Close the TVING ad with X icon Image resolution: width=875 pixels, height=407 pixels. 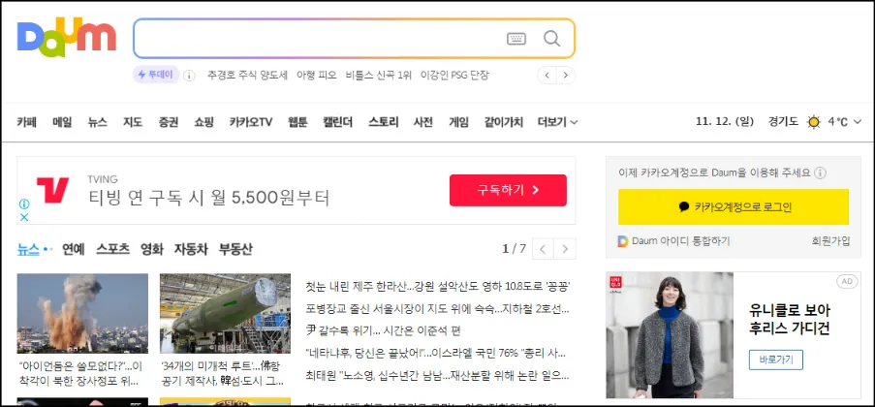coord(24,217)
